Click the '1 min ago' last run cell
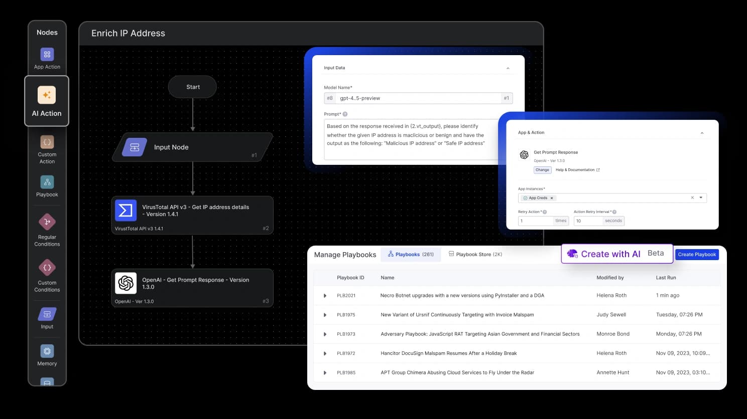 [668, 296]
